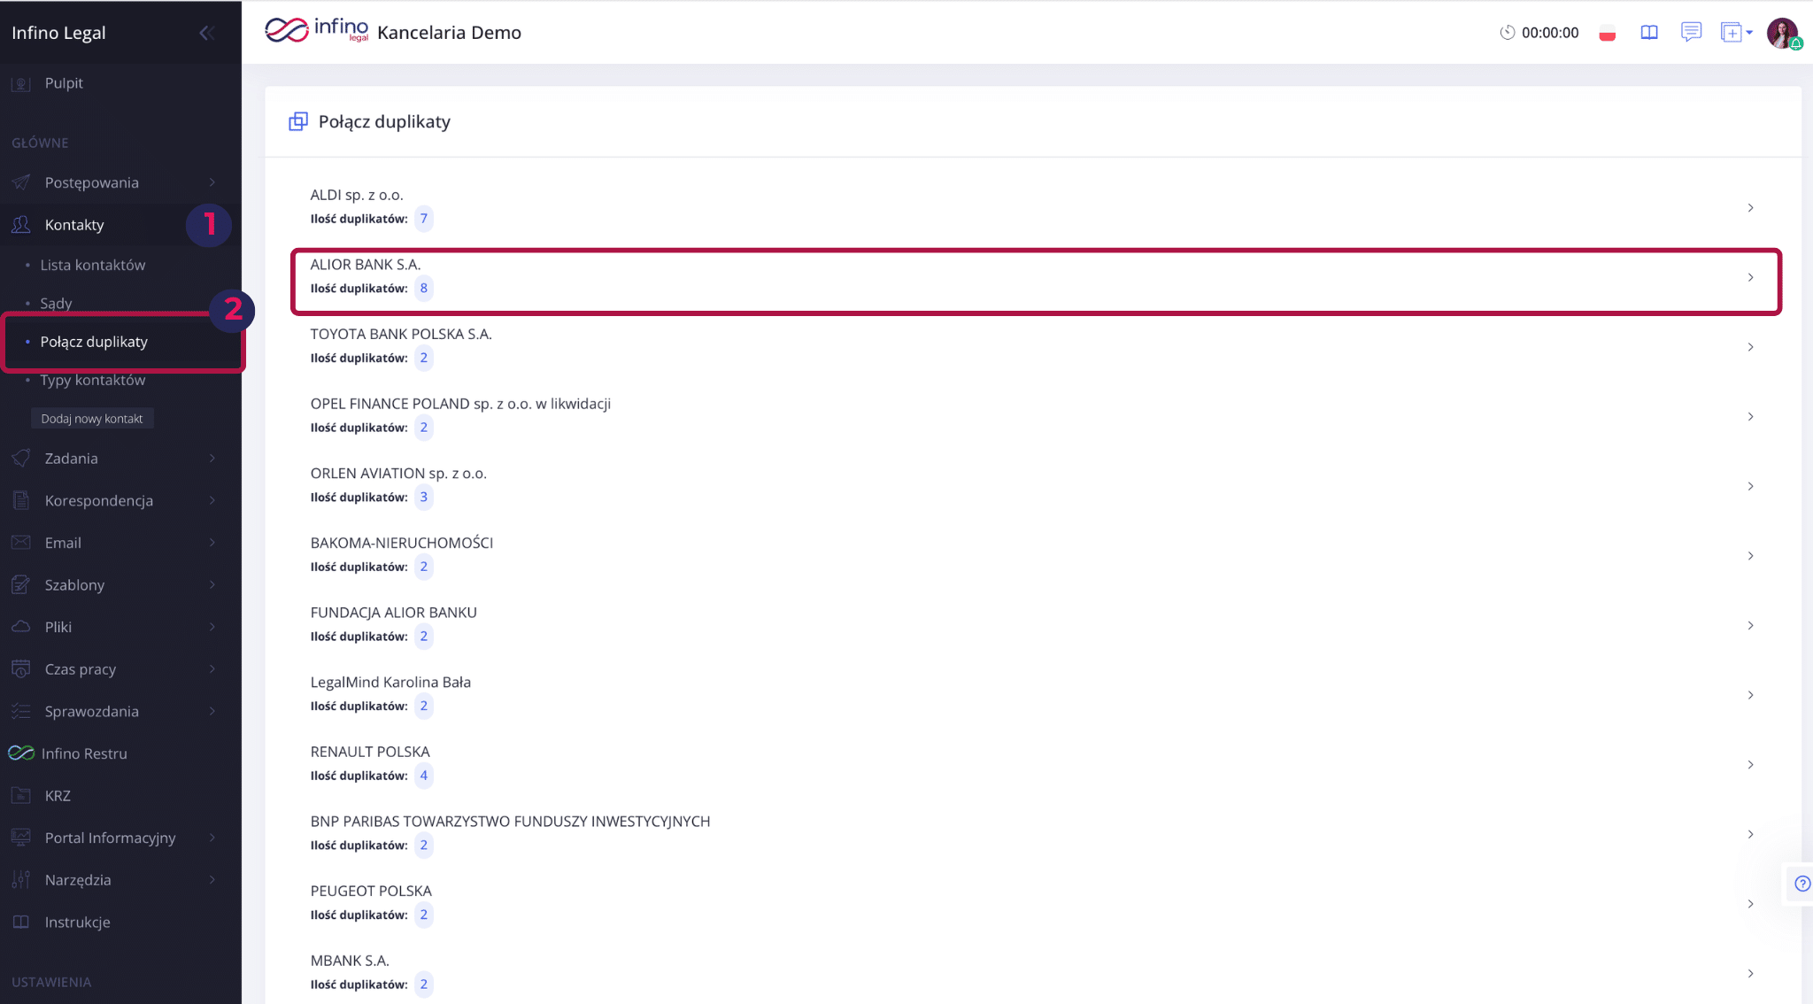Click the Szablony edit icon

(21, 584)
